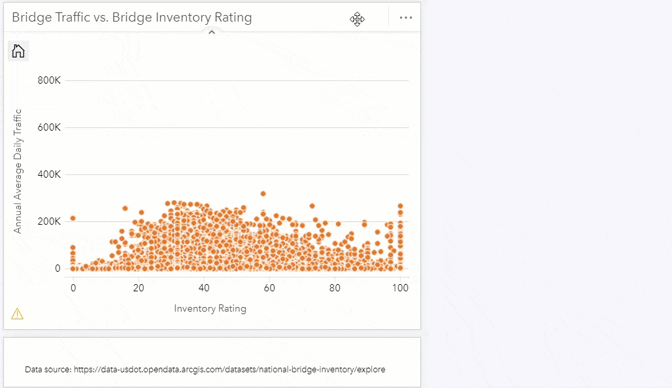Click the 60 tick on the x-axis
Image resolution: width=672 pixels, height=388 pixels.
coord(269,287)
